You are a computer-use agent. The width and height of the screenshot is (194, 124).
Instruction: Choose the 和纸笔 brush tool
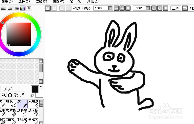pos(22,121)
